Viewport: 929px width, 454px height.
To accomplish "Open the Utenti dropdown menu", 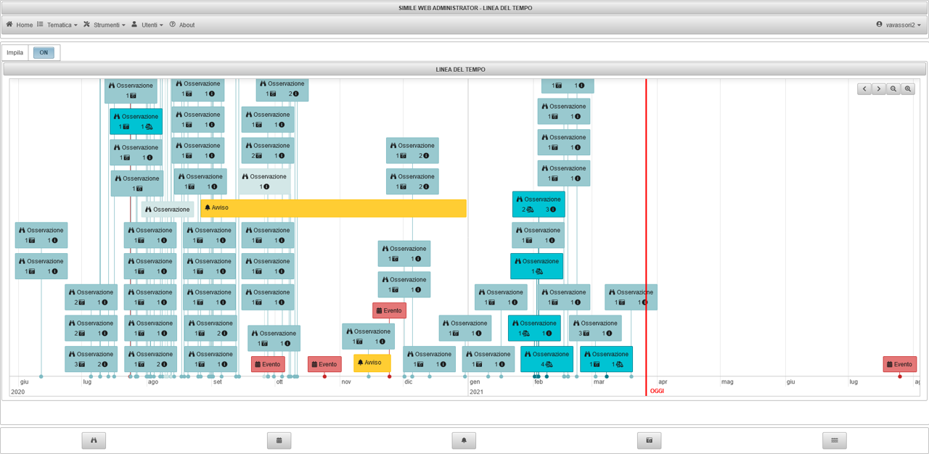I will (x=147, y=25).
